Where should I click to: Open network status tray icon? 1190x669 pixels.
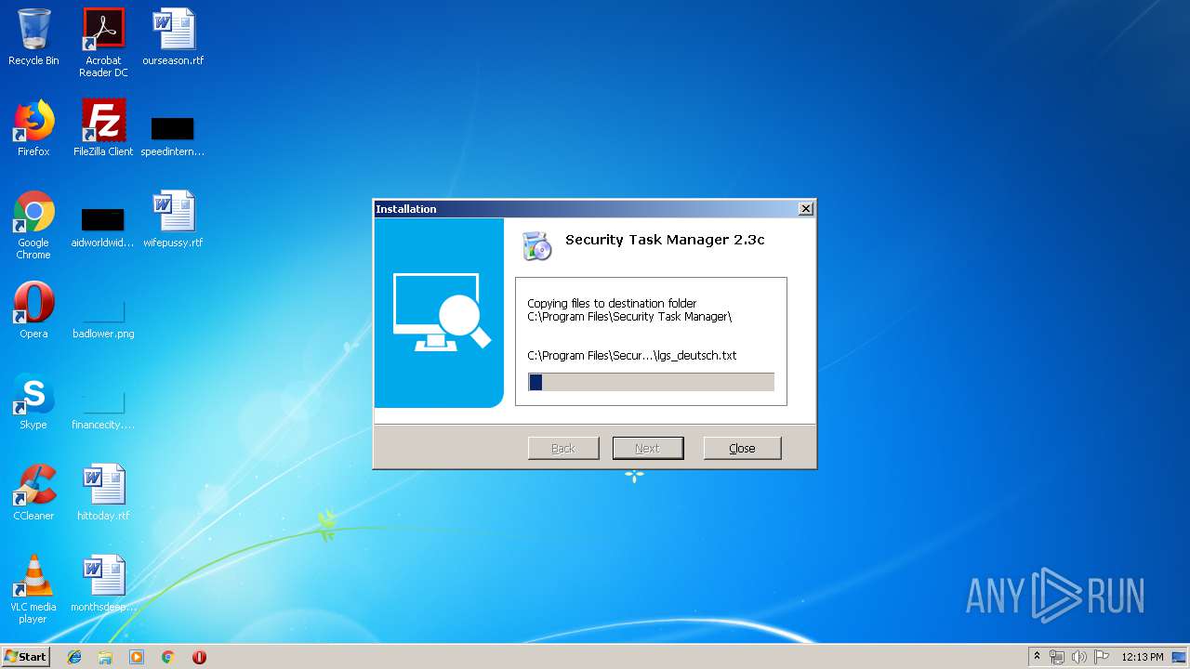[1057, 657]
